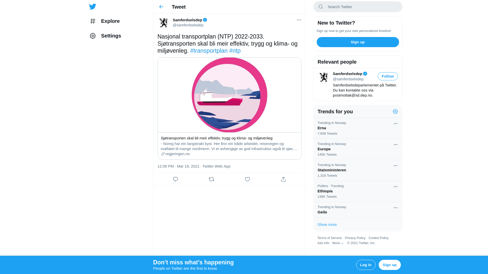488x274 pixels.
Task: Click Samferdselsdep's profile avatar on the tweet
Action: pos(164,23)
